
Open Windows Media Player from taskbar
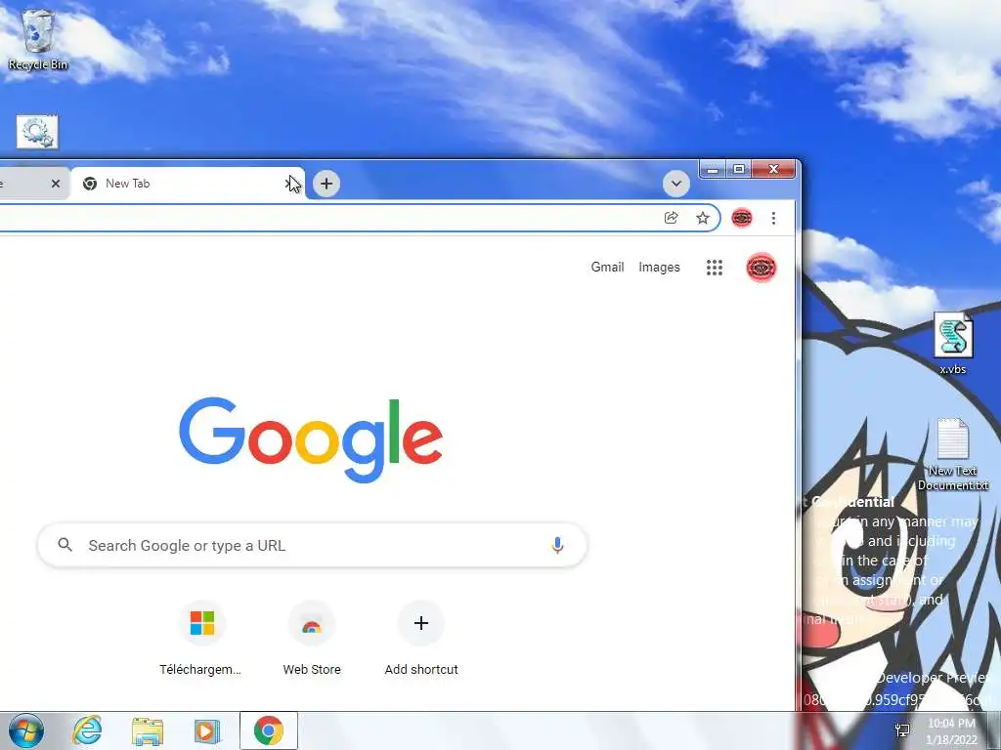point(207,730)
